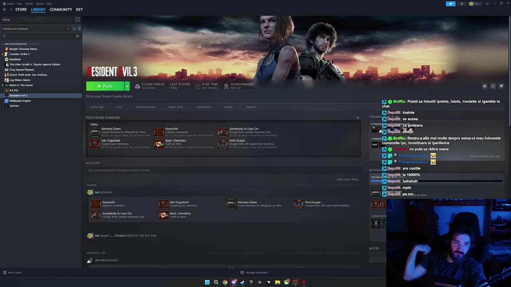Viewport: 511px width, 287px height.
Task: Filter library to ready-to-play games
Action: [x=79, y=29]
